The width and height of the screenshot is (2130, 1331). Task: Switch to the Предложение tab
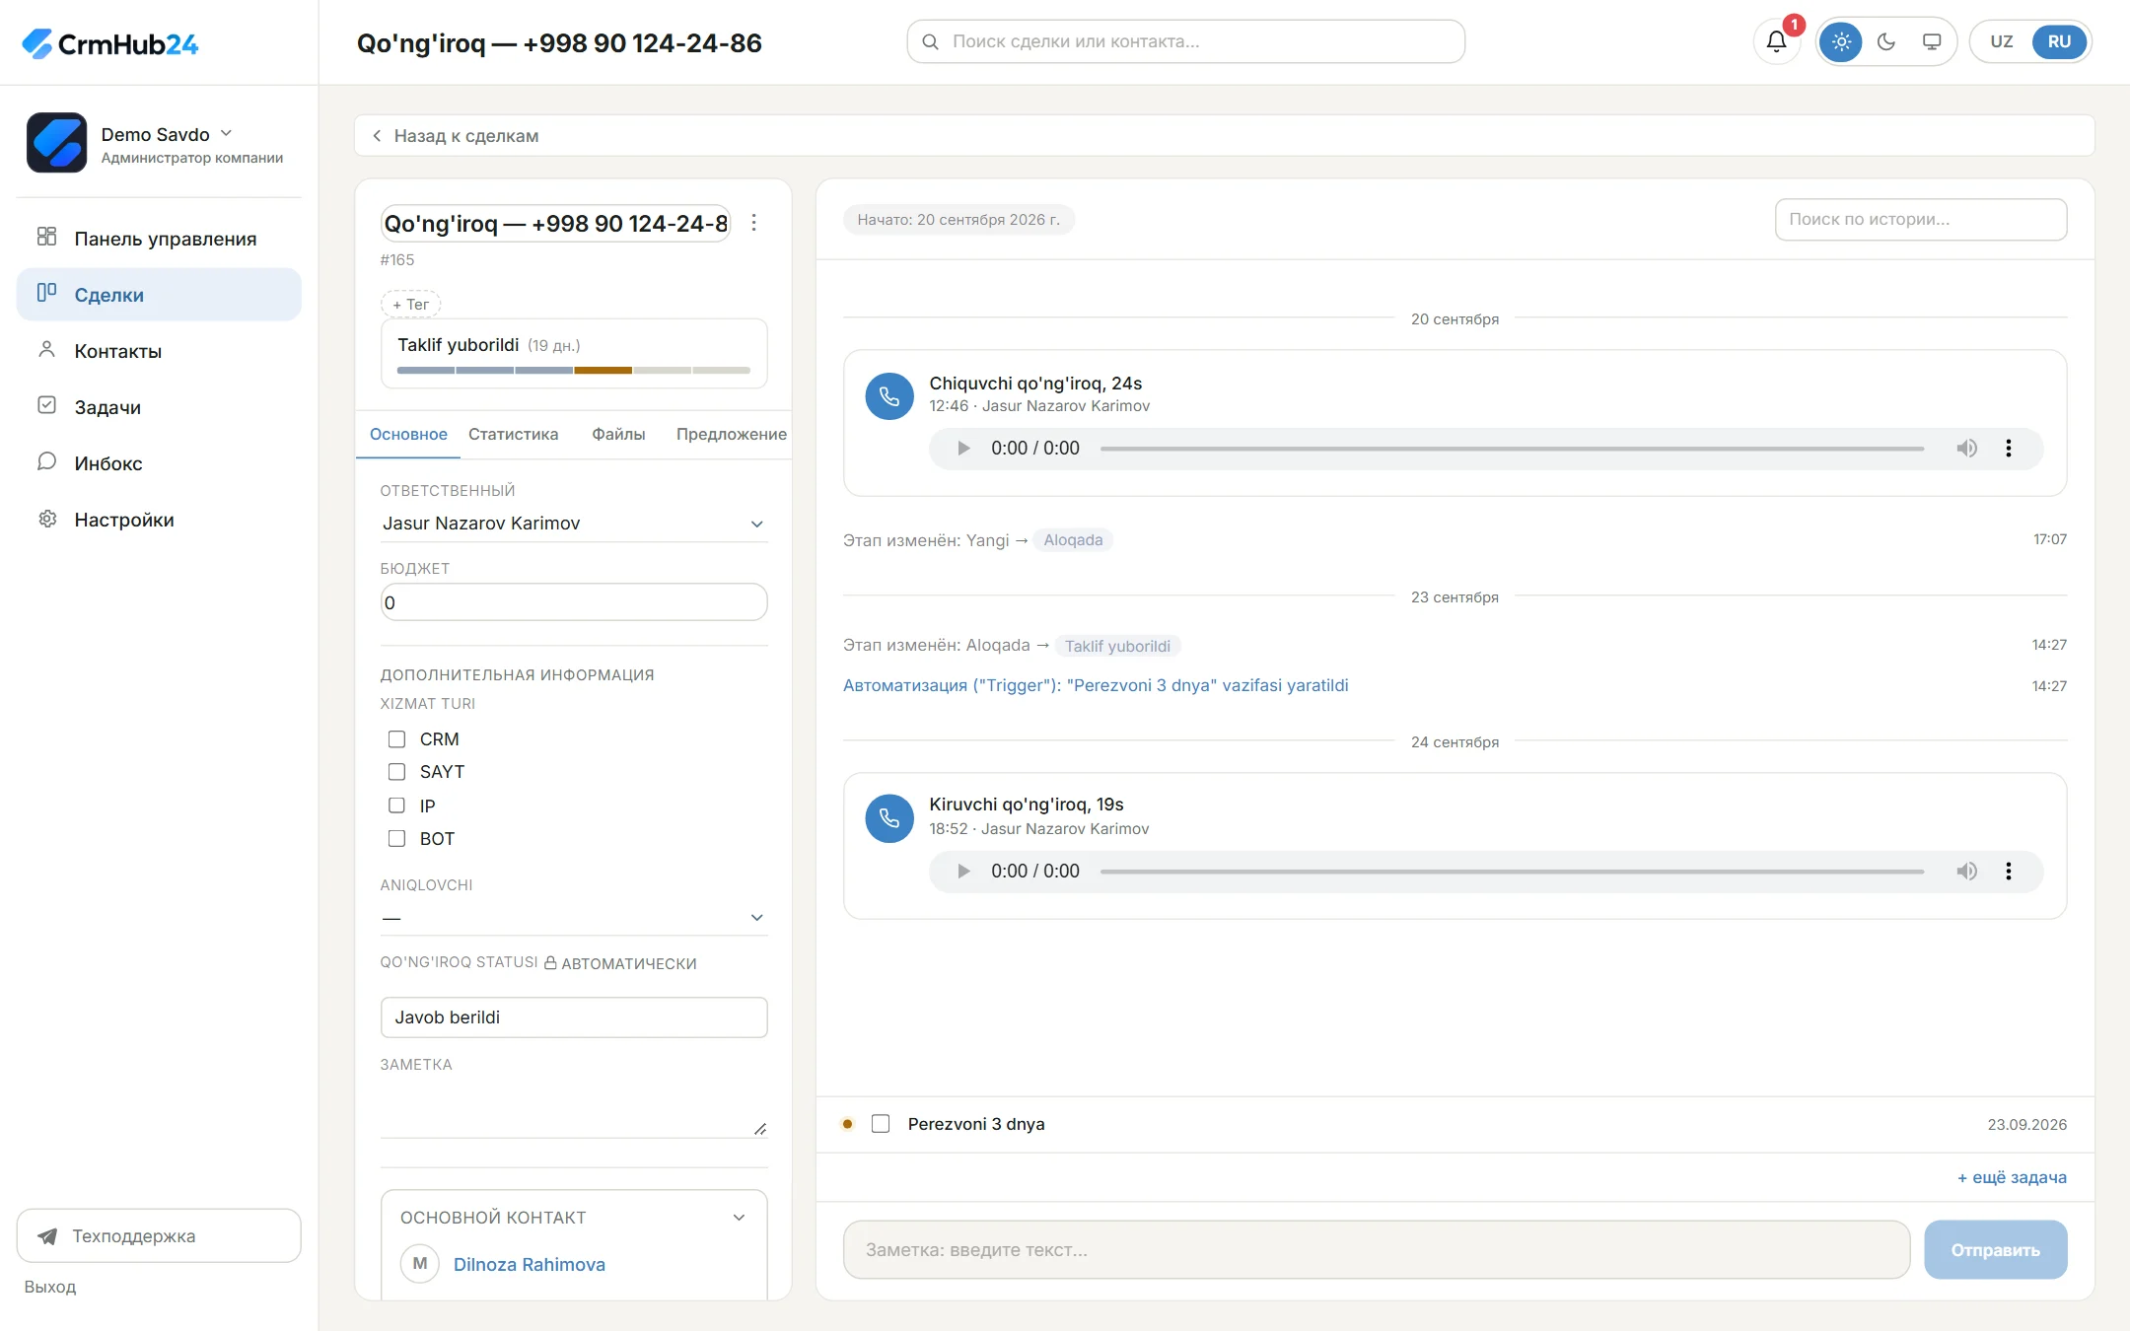(731, 434)
